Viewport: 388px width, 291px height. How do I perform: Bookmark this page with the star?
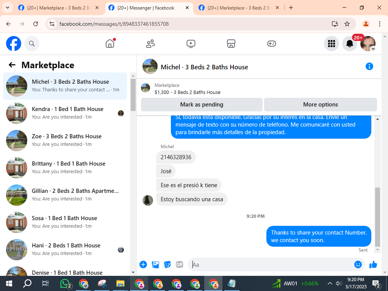[x=347, y=24]
